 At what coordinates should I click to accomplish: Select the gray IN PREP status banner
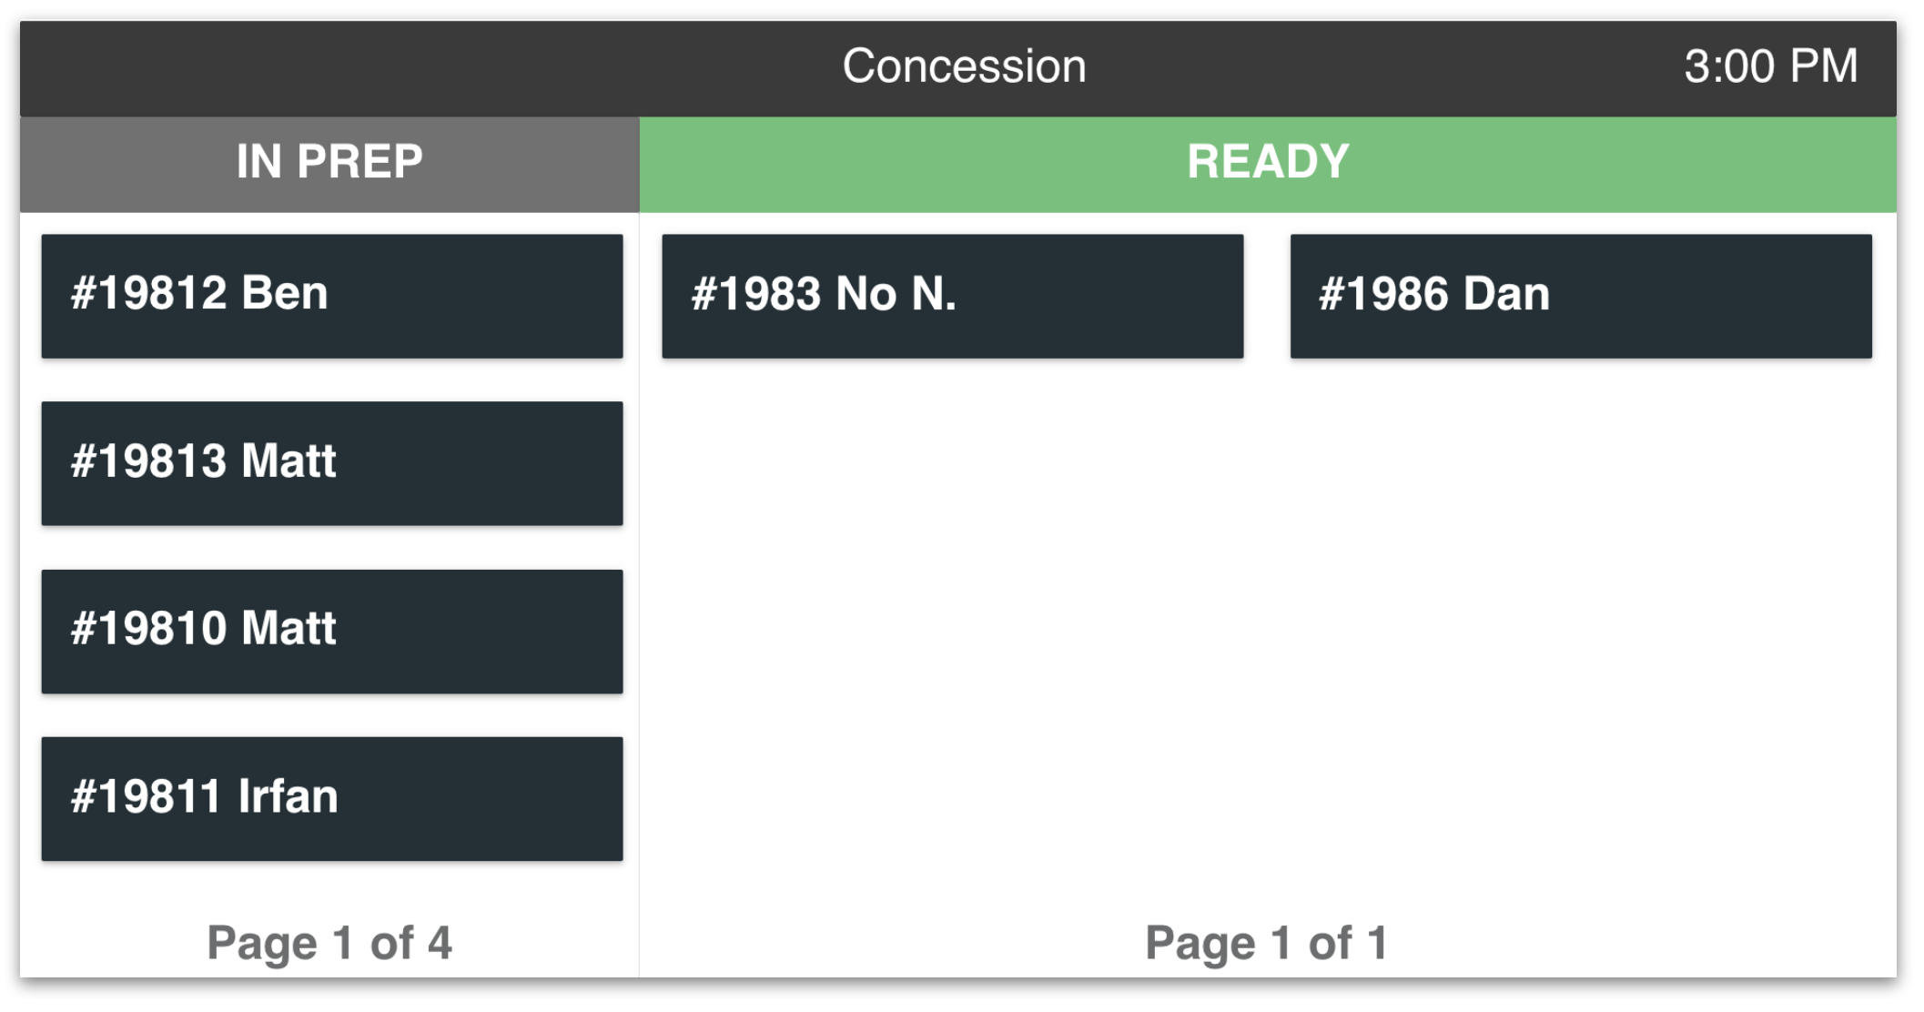coord(329,162)
